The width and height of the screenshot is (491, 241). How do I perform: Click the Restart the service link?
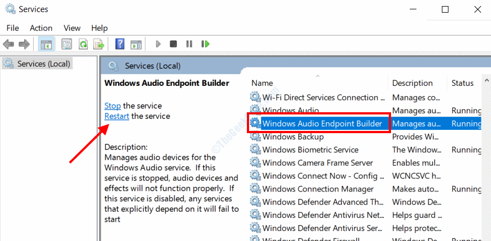[117, 116]
